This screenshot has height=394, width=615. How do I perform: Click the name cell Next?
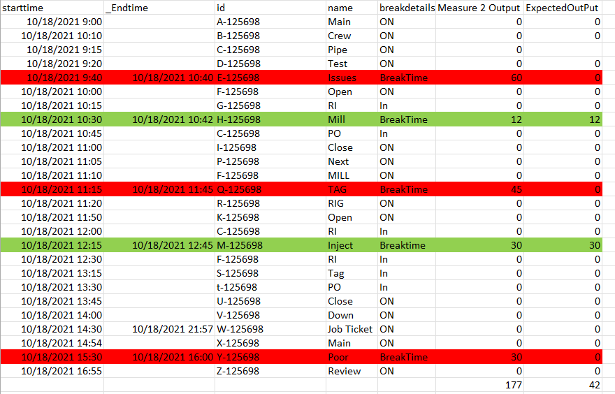pos(352,161)
